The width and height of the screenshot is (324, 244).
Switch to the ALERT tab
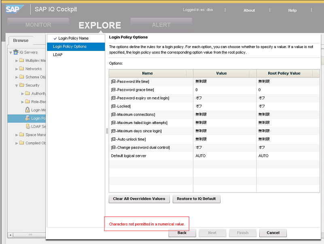click(x=161, y=25)
